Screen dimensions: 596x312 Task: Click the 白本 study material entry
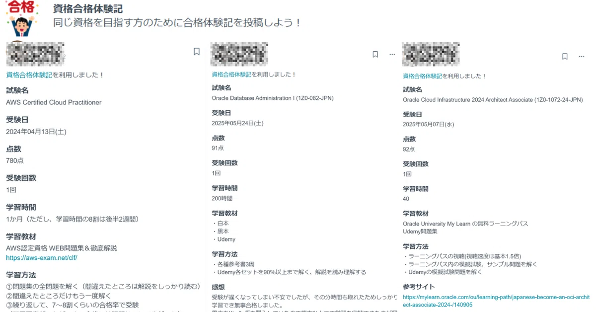(220, 223)
